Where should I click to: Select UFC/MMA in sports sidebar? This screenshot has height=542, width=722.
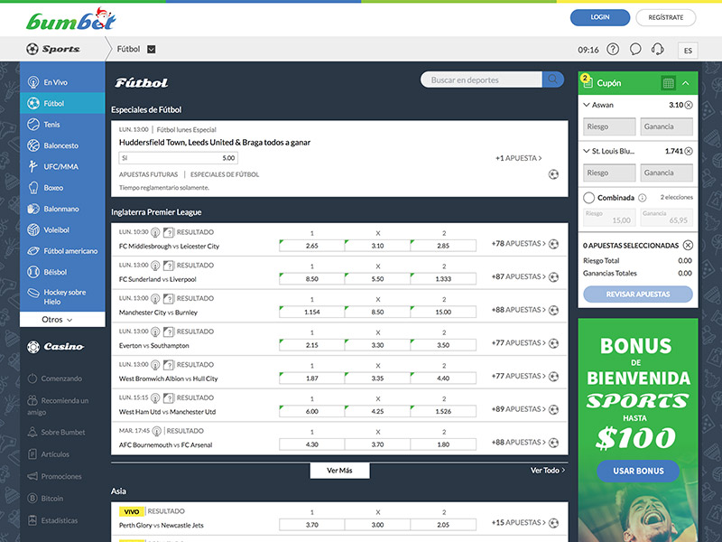coord(62,166)
